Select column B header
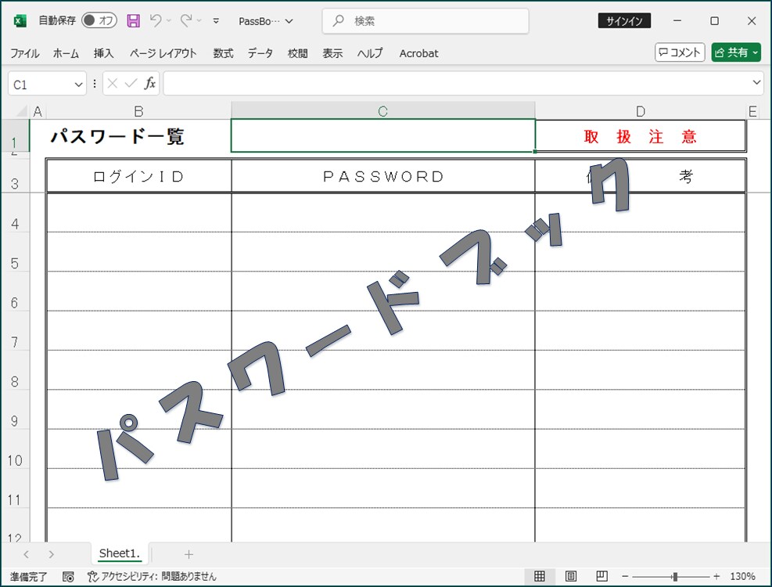 coord(139,111)
